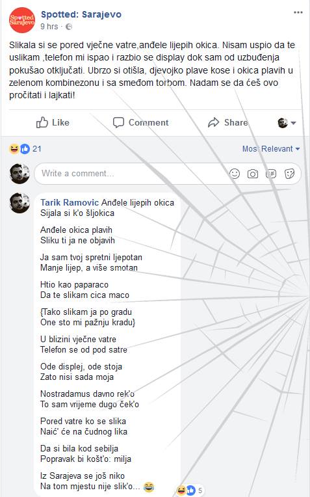
Task: Click the Haha reaction emoji on post
Action: point(14,149)
